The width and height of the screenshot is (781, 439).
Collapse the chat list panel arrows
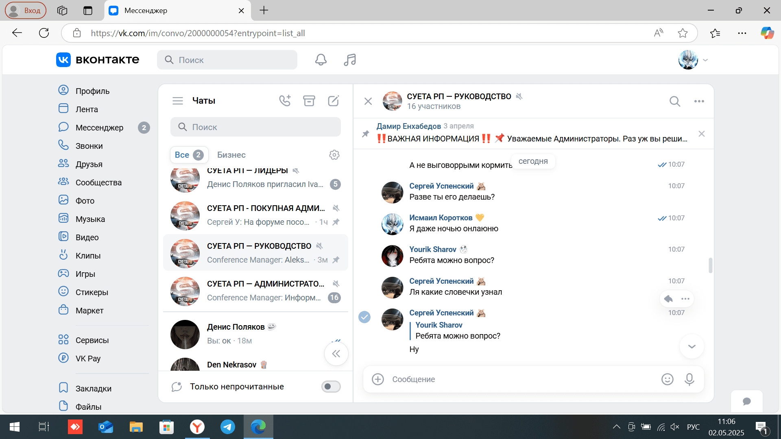(336, 354)
